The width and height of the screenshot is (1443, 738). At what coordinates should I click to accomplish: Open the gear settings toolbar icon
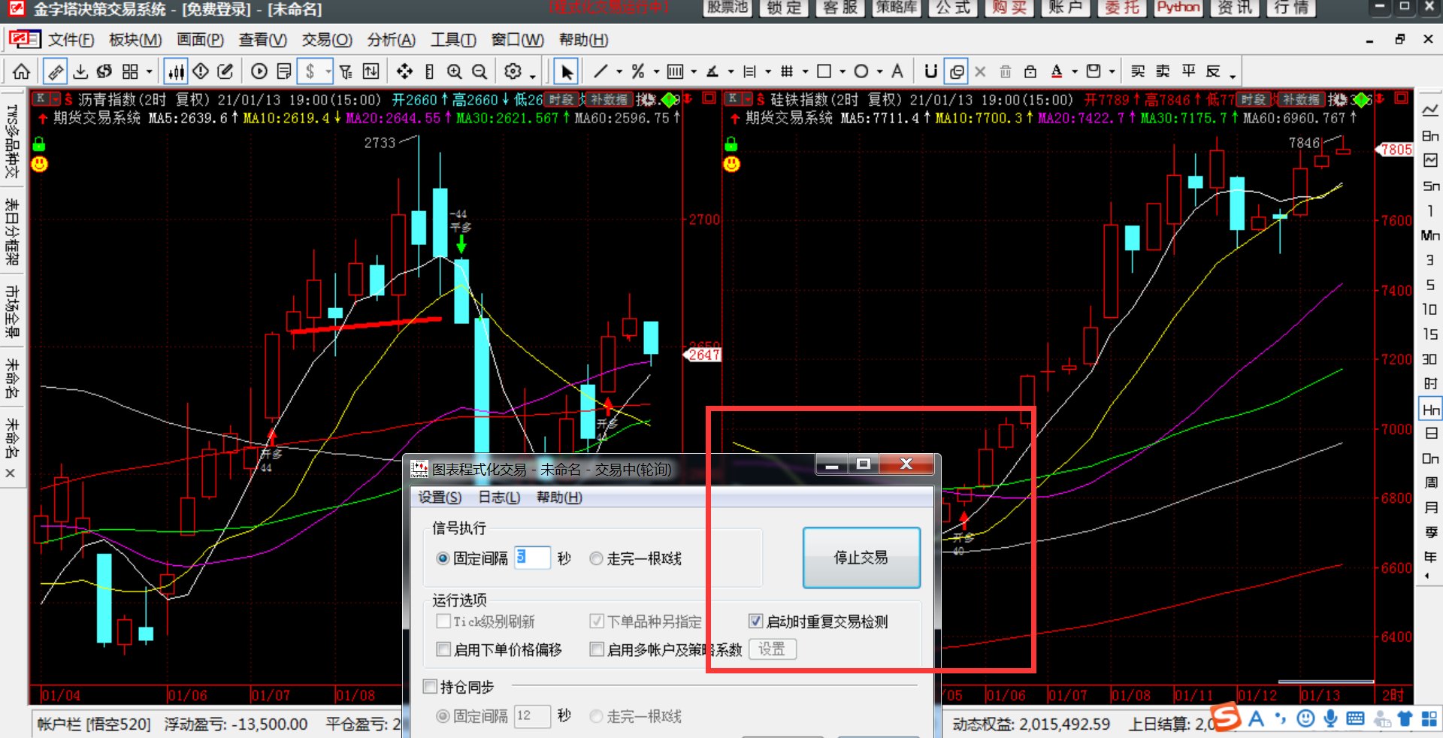(x=513, y=71)
